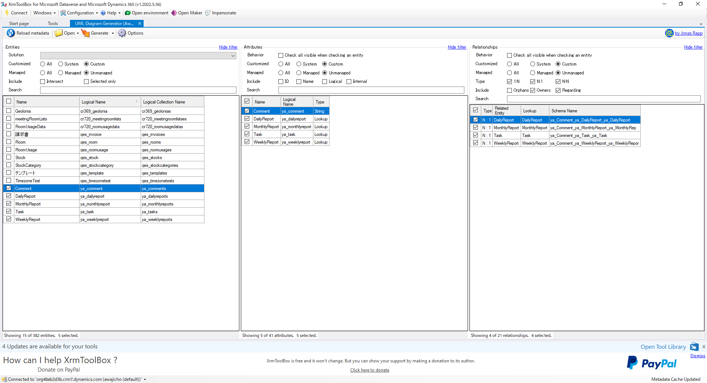The width and height of the screenshot is (707, 383).
Task: Select Custom radio in Entities Customized
Action: click(x=87, y=64)
